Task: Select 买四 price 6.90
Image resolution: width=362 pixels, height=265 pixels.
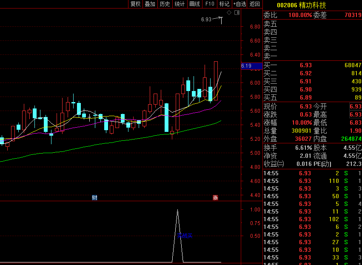Action: point(306,89)
